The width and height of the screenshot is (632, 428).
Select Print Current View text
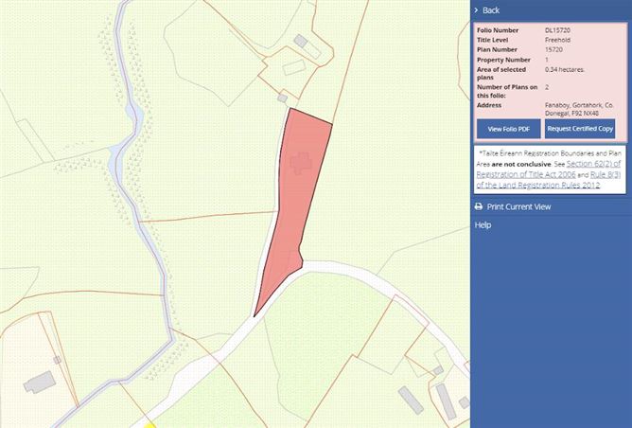[x=518, y=206]
